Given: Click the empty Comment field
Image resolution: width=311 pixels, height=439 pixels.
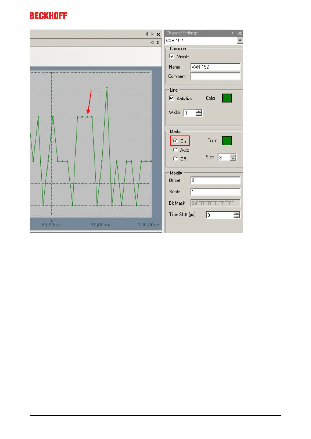Looking at the screenshot, I should (215, 76).
